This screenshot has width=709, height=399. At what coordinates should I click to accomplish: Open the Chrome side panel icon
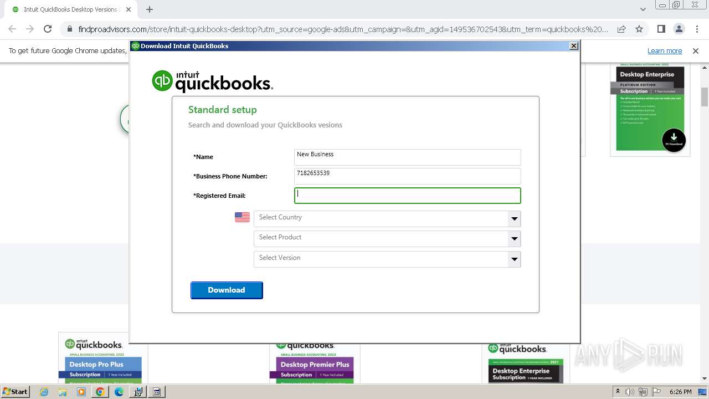(x=661, y=29)
